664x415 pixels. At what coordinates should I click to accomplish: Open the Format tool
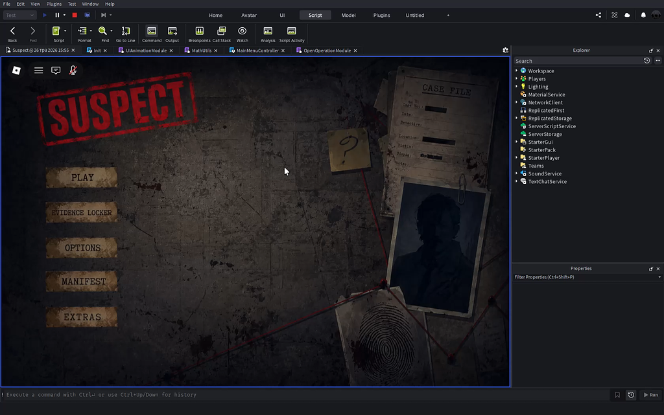coord(82,31)
